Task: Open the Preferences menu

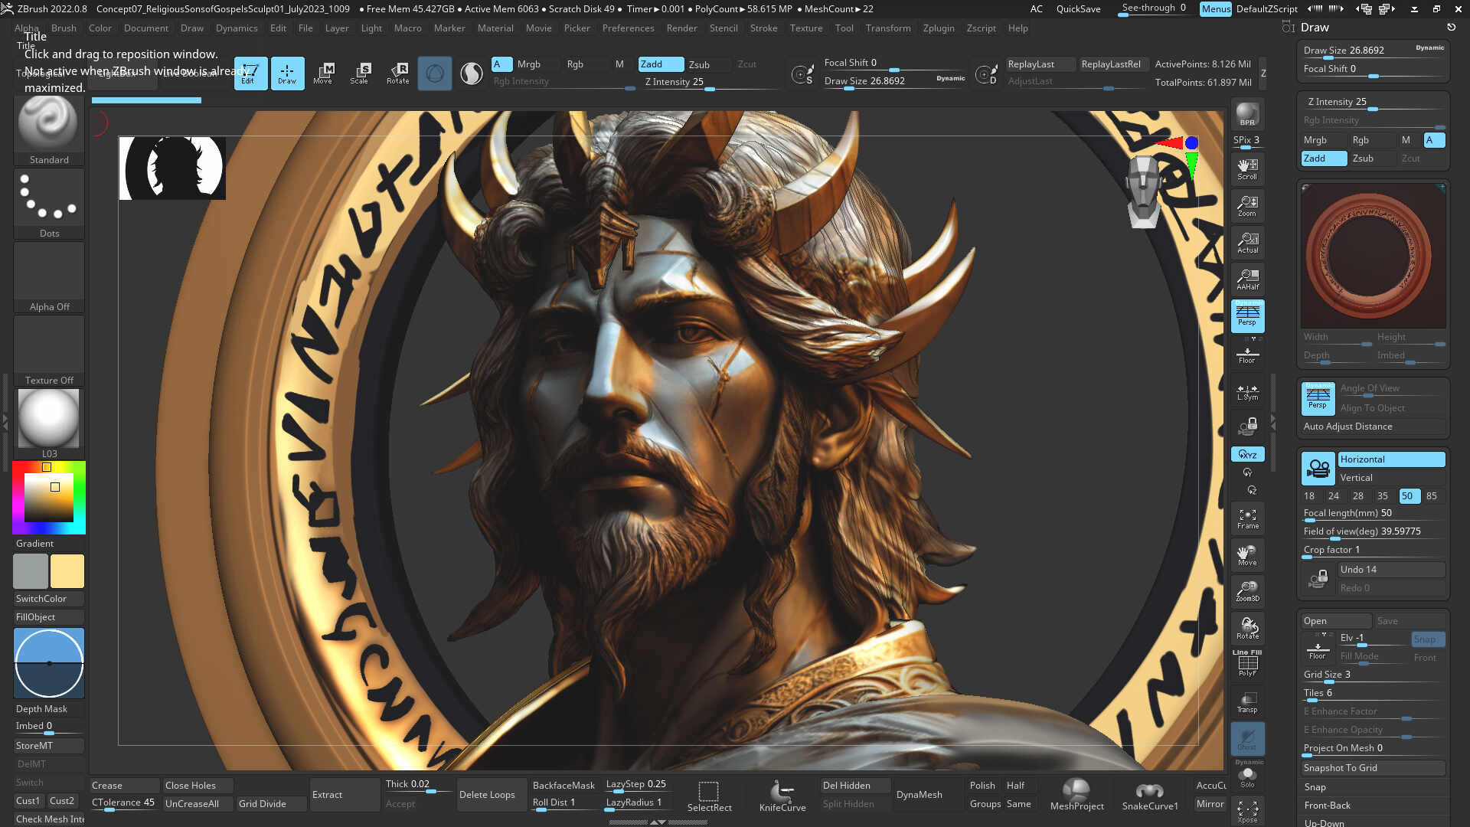Action: click(628, 28)
